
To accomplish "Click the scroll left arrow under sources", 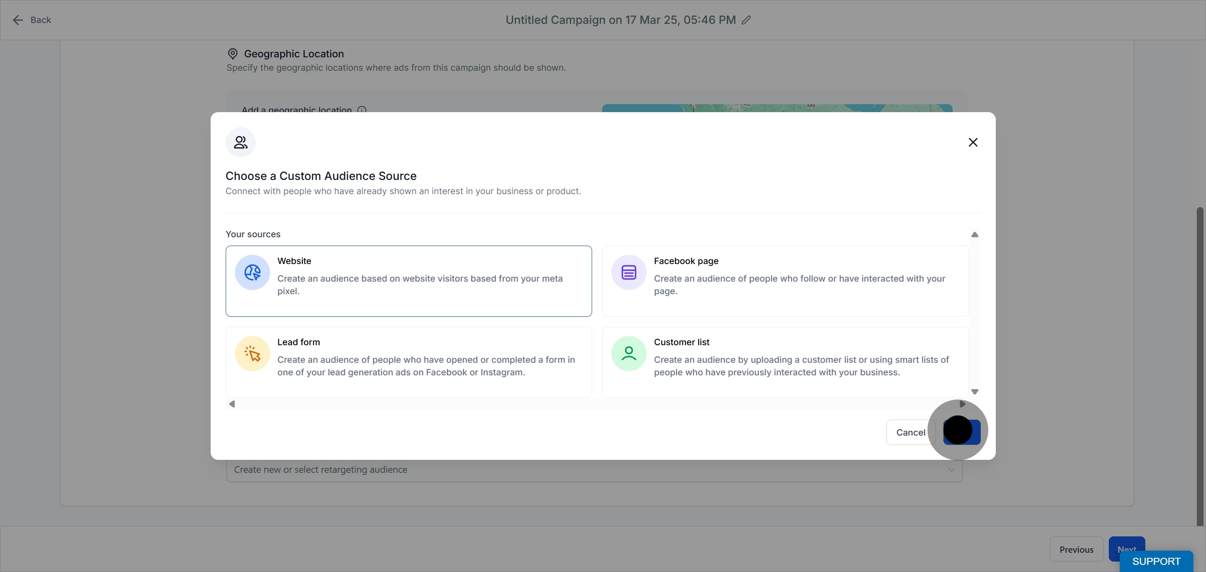I will tap(232, 404).
